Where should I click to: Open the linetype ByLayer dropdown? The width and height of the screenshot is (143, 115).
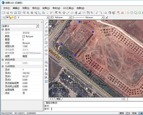point(103,18)
